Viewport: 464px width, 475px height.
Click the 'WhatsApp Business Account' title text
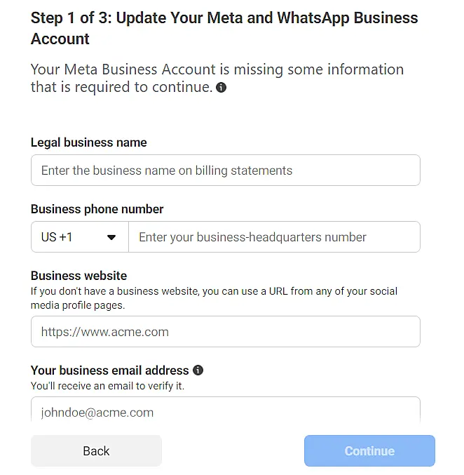coord(336,18)
